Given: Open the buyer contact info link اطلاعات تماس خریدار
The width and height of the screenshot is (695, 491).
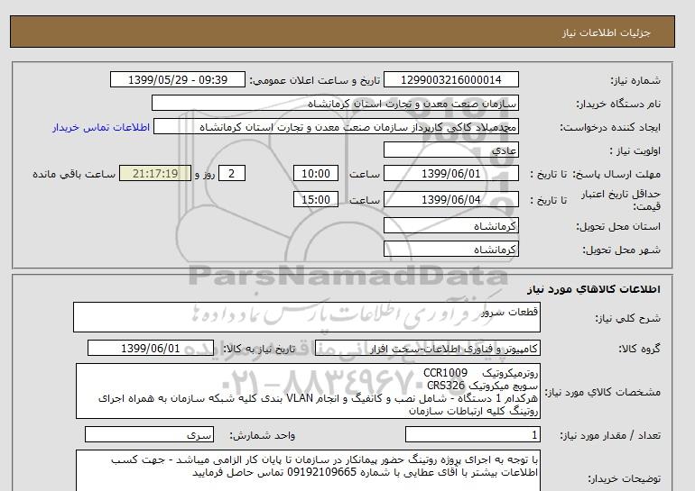Looking at the screenshot, I should (x=100, y=127).
